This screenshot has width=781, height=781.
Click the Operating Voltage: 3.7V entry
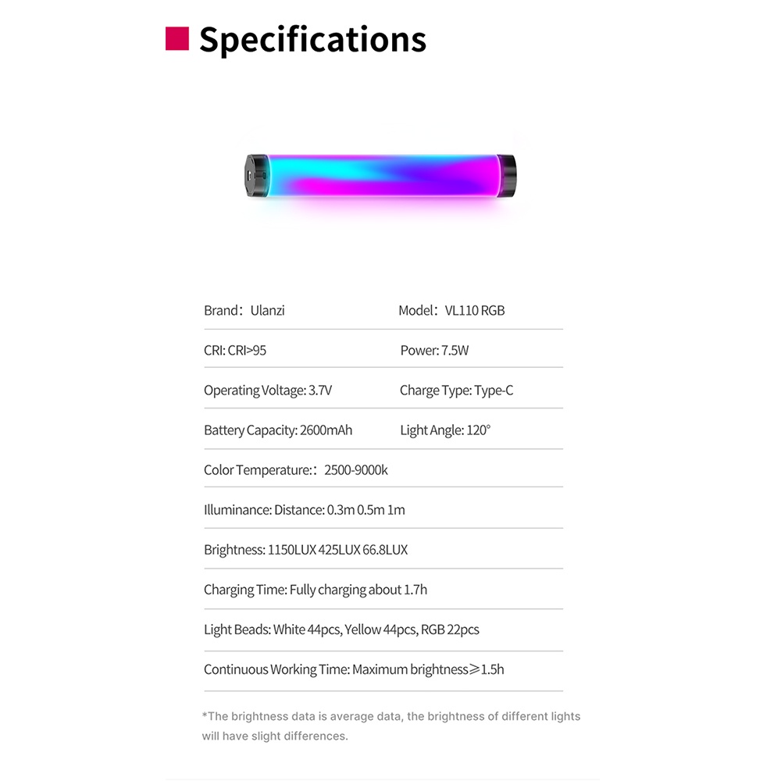(x=267, y=390)
